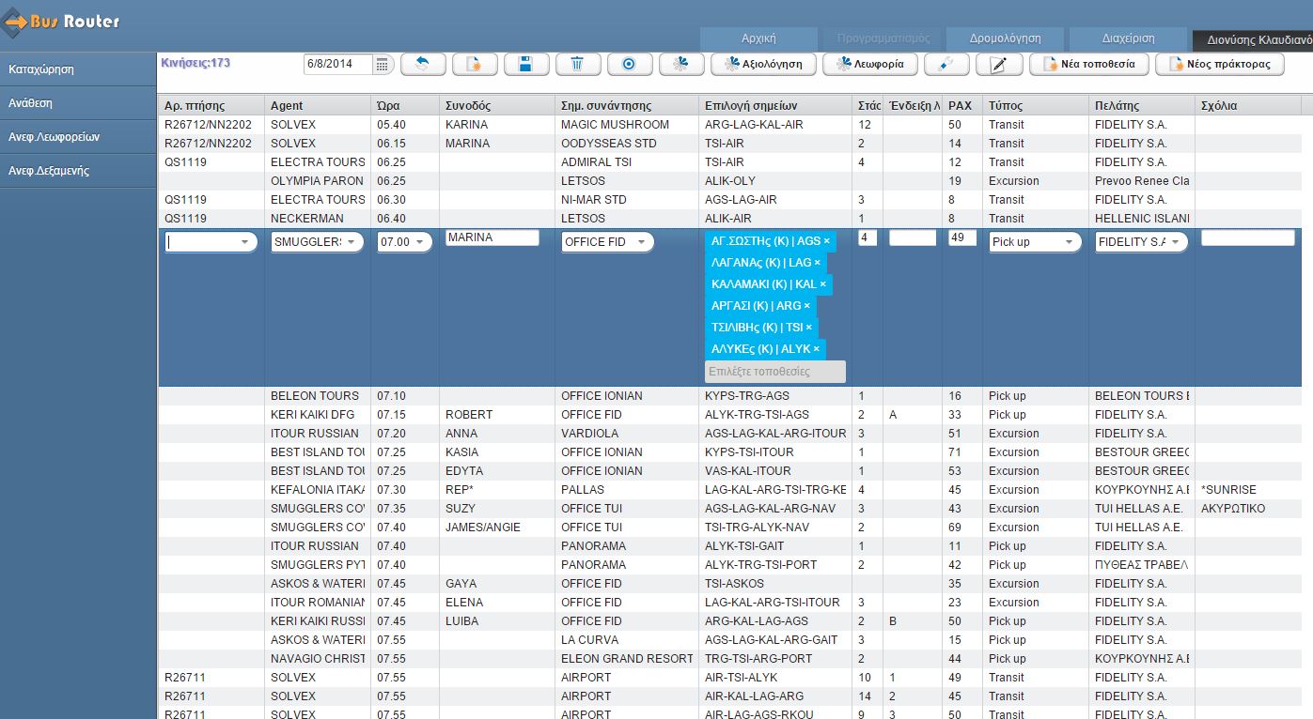This screenshot has width=1313, height=719.
Task: Remove ΑΓ.ΣΩΣΤΗς (Κ) | AGS tag
Action: pyautogui.click(x=826, y=241)
